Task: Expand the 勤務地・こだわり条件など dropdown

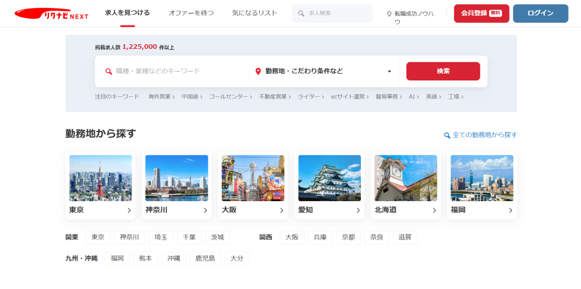Action: 389,71
